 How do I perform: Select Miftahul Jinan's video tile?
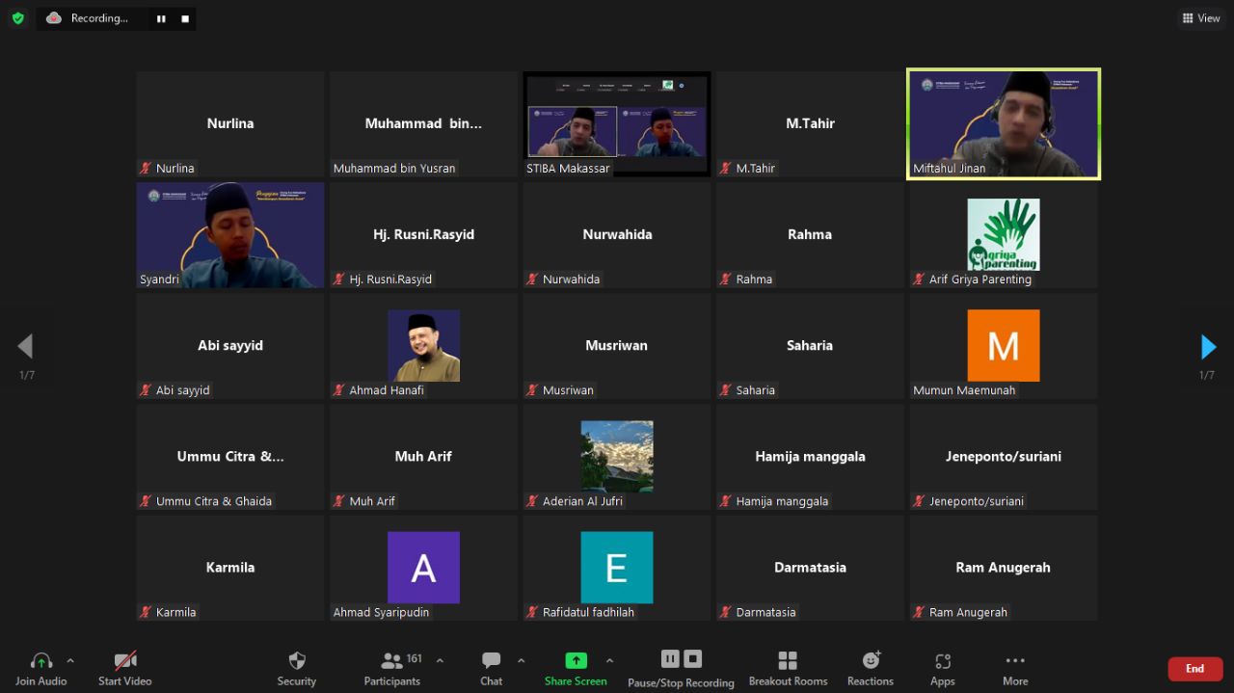click(x=1004, y=123)
